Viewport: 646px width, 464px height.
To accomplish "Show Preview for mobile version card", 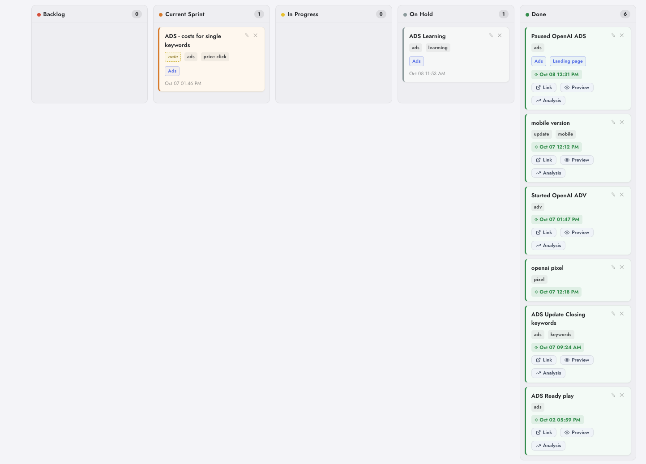I will point(577,160).
